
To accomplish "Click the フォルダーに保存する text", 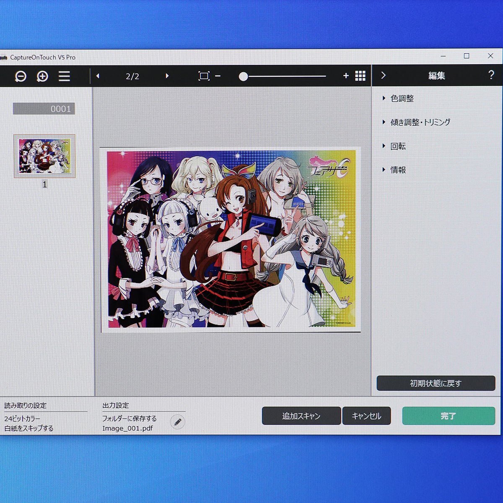I will point(130,418).
